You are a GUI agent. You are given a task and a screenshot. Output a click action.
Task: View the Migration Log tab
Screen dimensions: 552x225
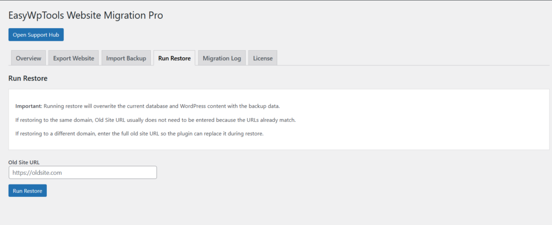(x=222, y=58)
